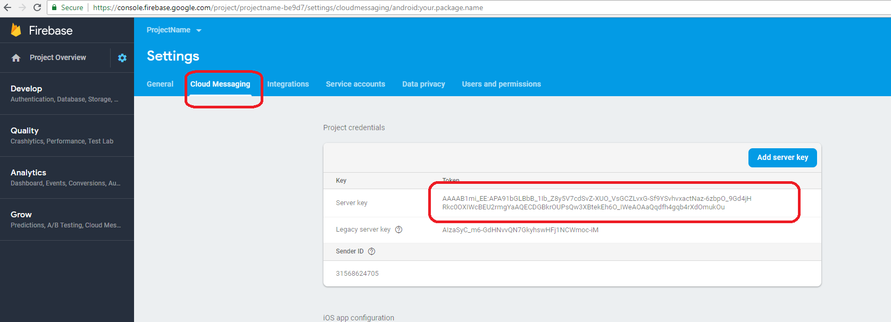
Task: Expand the Grow sidebar section
Action: point(64,219)
